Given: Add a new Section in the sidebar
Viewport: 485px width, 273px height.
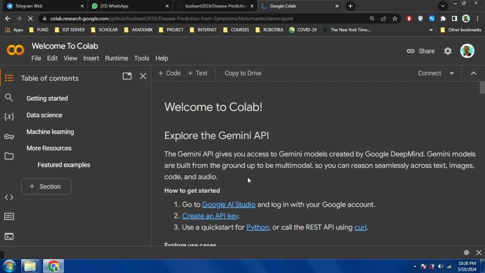Looking at the screenshot, I should click(46, 186).
